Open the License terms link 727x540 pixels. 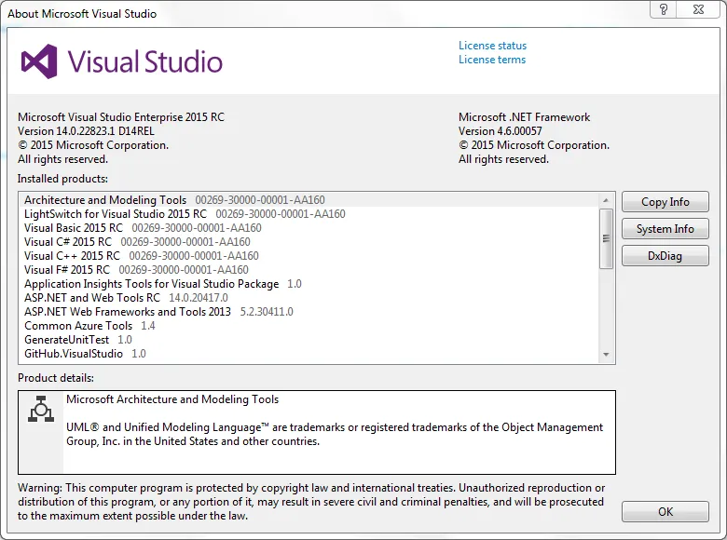click(492, 60)
